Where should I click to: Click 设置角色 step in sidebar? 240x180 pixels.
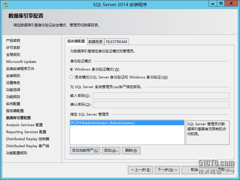tap(13, 83)
